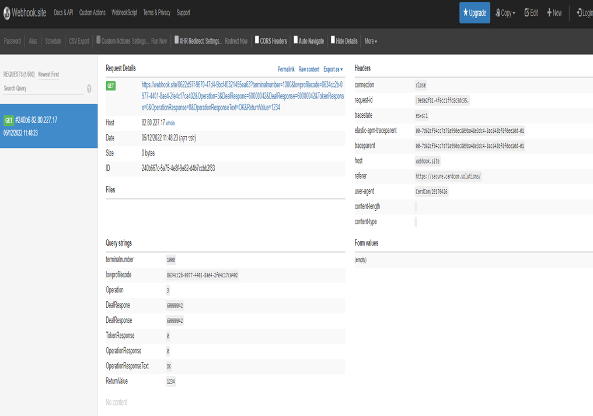Click CSV Export

(x=79, y=41)
